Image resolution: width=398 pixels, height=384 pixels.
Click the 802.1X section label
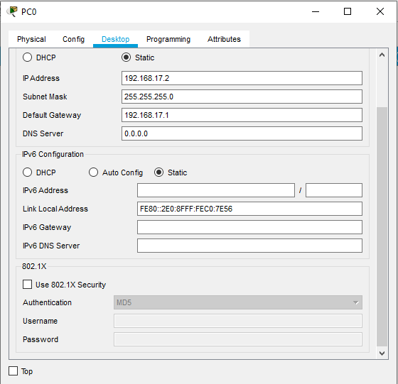click(34, 266)
